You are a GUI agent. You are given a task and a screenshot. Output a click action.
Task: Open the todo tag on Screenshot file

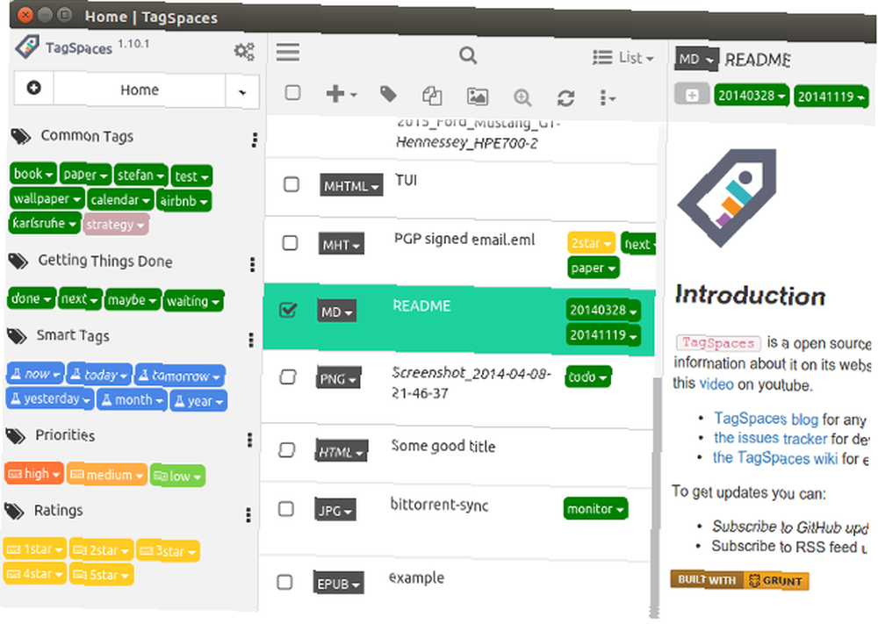588,377
